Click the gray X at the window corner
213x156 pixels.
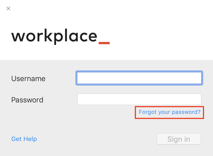[x=8, y=8]
